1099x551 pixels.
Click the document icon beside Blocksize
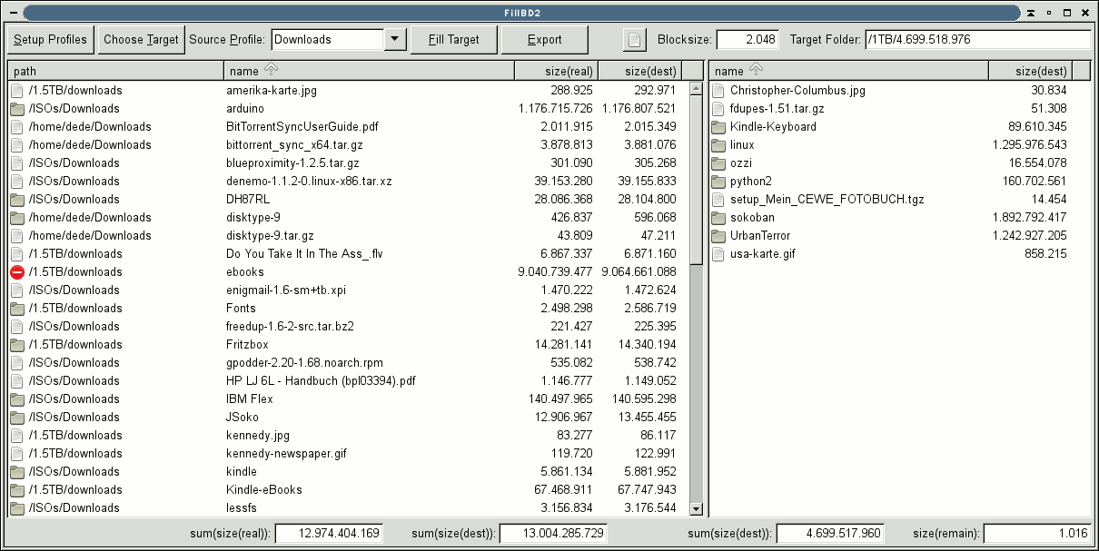coord(634,40)
